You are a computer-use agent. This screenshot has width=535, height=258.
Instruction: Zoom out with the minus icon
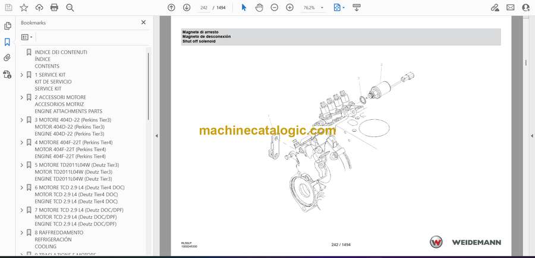click(274, 8)
